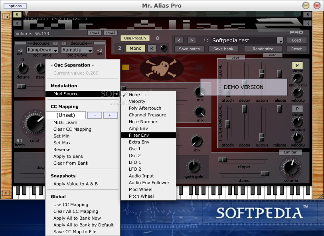Select Filter Env as mod source
The height and width of the screenshot is (236, 324).
coord(148,135)
